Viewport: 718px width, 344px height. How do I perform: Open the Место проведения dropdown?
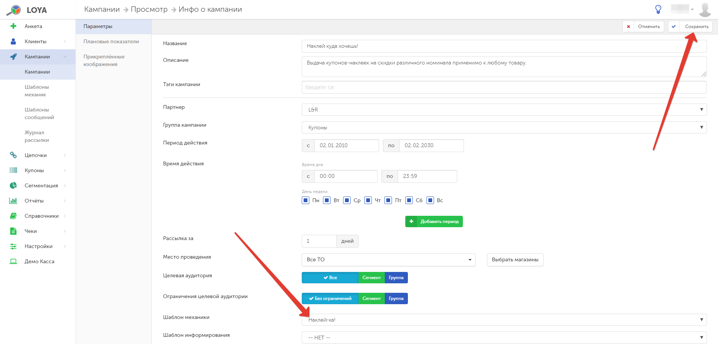389,260
